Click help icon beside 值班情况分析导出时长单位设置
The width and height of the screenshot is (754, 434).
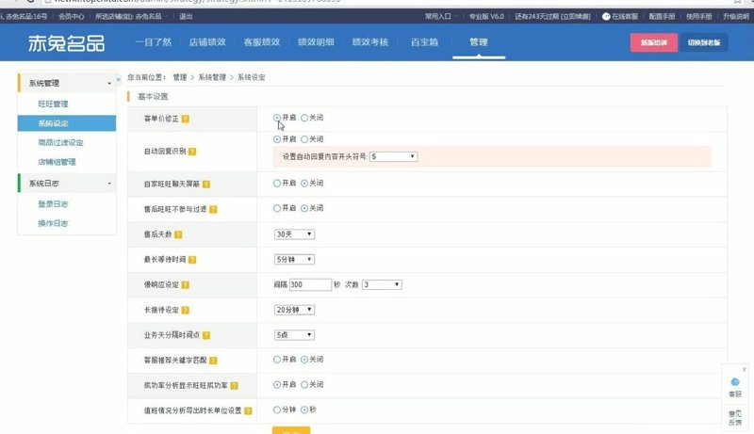[248, 411]
